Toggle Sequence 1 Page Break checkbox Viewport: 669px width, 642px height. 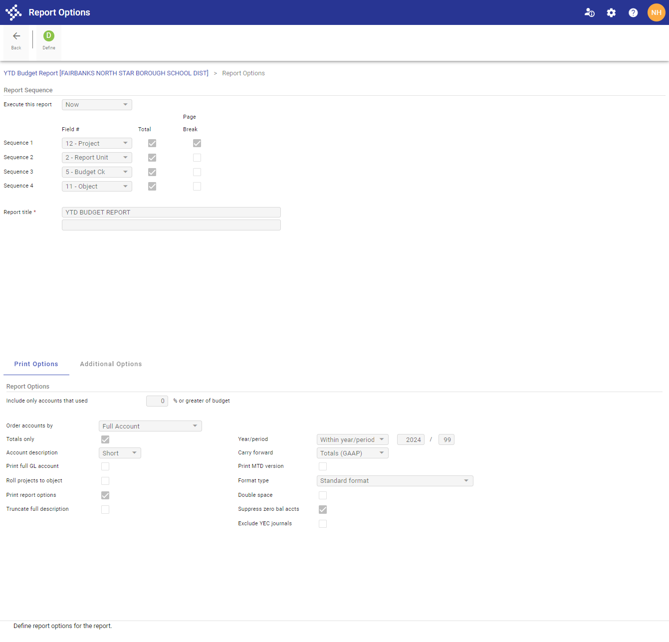pos(197,143)
